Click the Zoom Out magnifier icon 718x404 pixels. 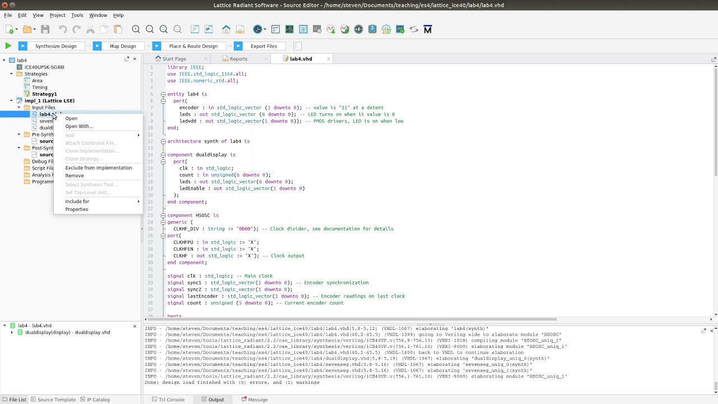coord(150,29)
